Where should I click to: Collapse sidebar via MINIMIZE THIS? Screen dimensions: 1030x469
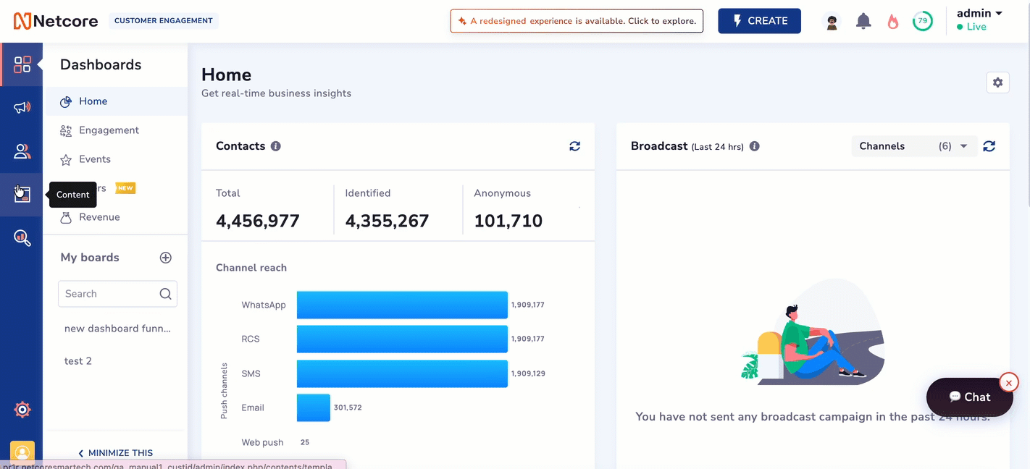116,453
